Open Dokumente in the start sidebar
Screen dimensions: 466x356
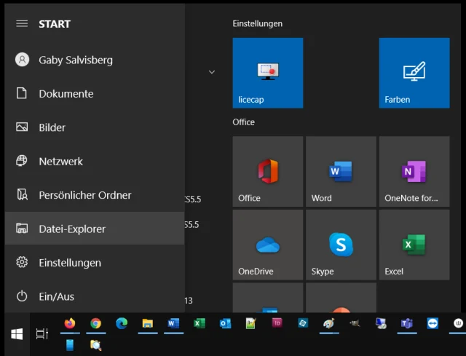click(x=66, y=94)
